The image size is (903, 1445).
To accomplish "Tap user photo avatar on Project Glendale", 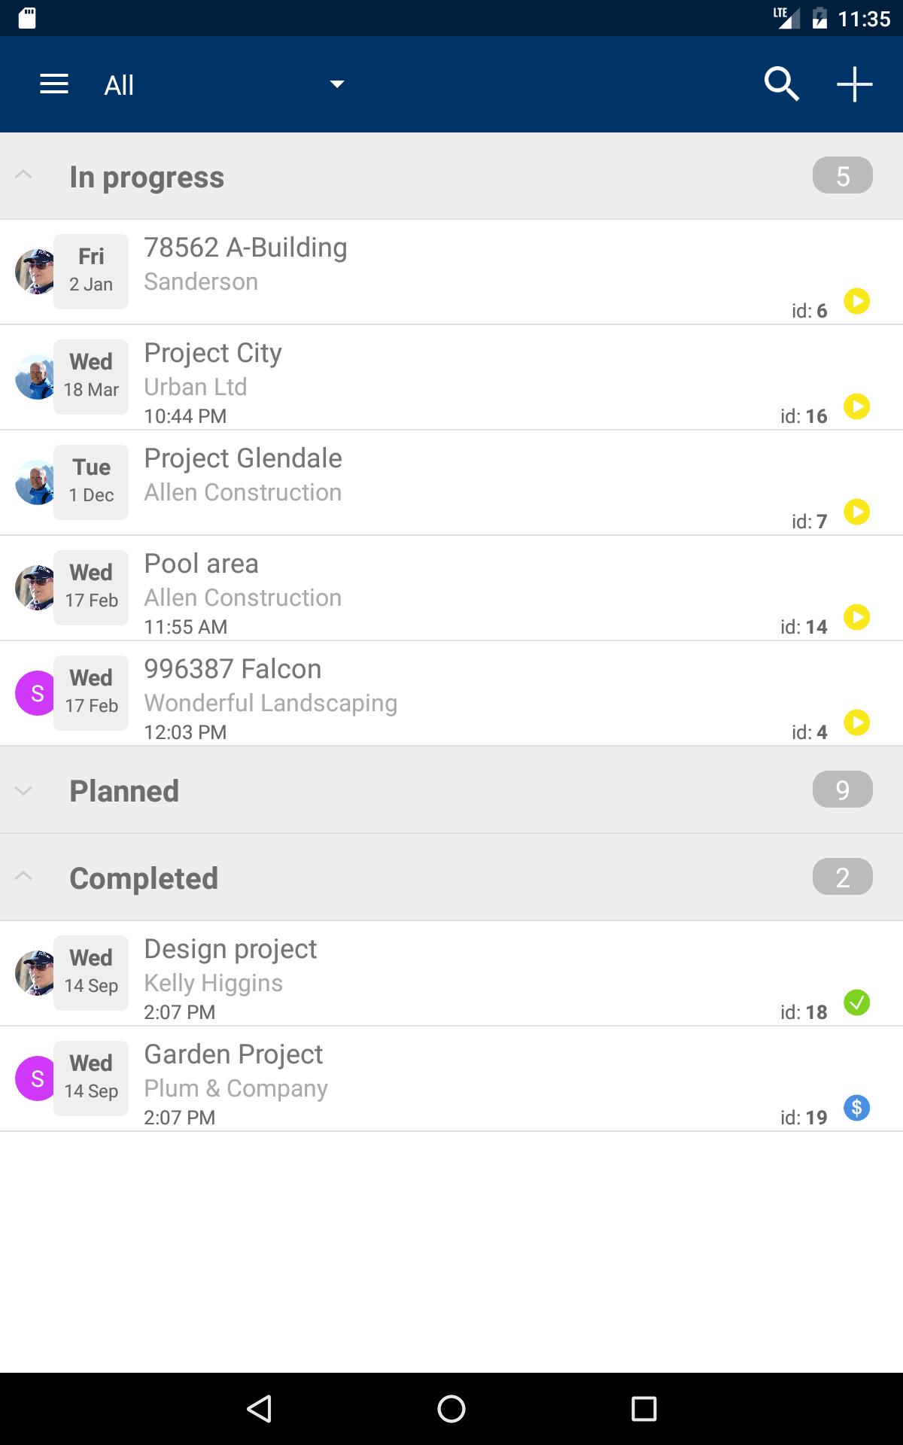I will click(x=35, y=482).
